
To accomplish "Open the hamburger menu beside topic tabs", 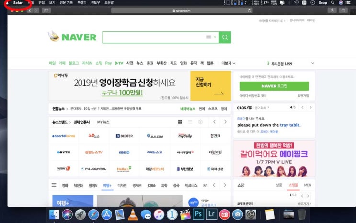I will pos(54,185).
